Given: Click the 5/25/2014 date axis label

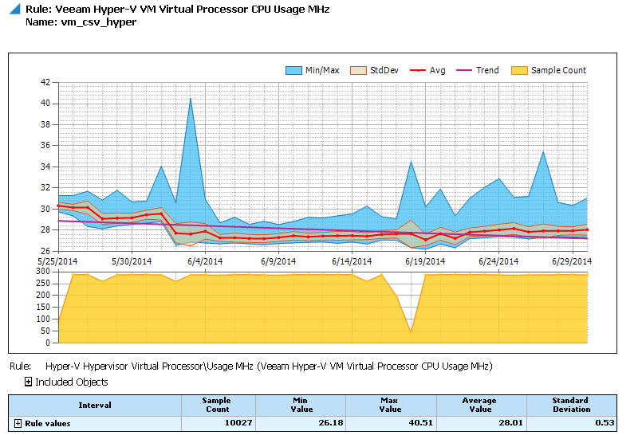Looking at the screenshot, I should point(57,261).
